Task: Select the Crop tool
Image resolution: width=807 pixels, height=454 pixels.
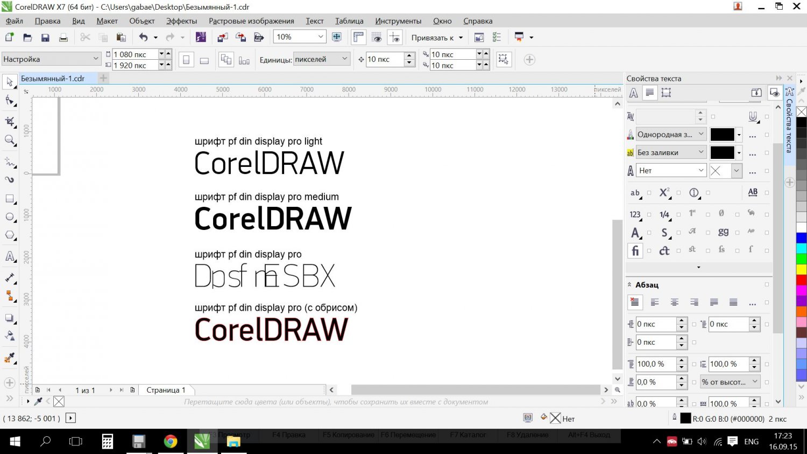Action: [x=10, y=121]
